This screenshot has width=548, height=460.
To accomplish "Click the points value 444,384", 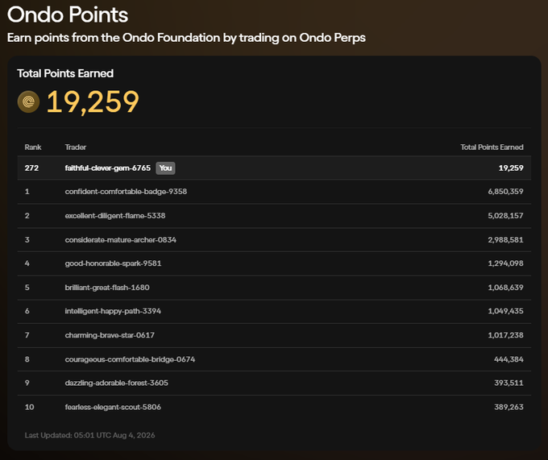I will (x=509, y=359).
